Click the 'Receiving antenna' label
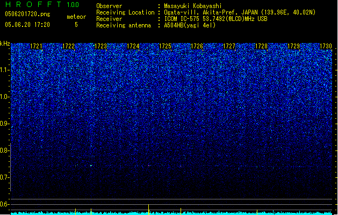The width and height of the screenshot is (338, 215). tap(124, 25)
